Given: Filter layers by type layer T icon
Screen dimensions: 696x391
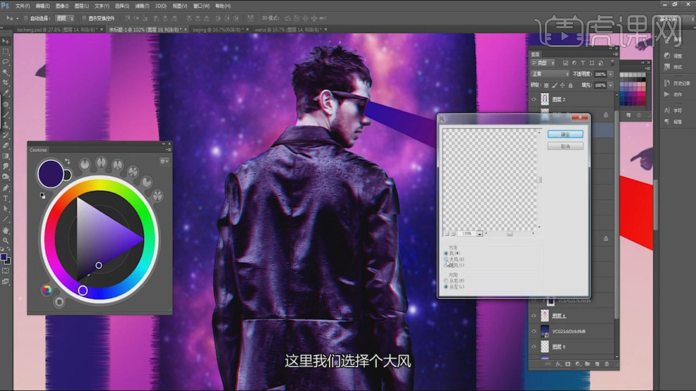Looking at the screenshot, I should 583,63.
